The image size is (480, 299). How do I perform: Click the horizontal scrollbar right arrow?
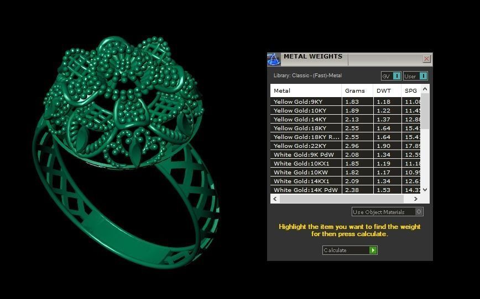pyautogui.click(x=415, y=199)
